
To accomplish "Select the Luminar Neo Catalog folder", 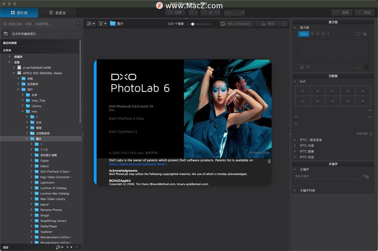I will (x=55, y=193).
